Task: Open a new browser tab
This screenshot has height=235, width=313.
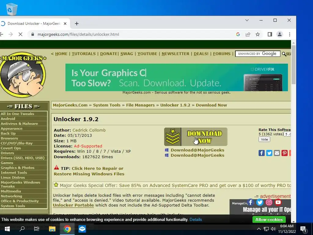Action: tap(77, 24)
